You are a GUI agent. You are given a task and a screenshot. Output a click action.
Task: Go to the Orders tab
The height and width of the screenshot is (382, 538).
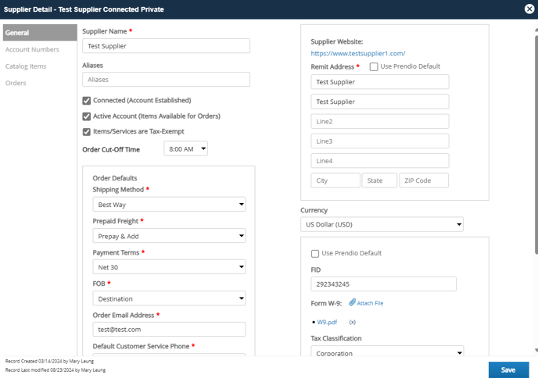point(16,83)
